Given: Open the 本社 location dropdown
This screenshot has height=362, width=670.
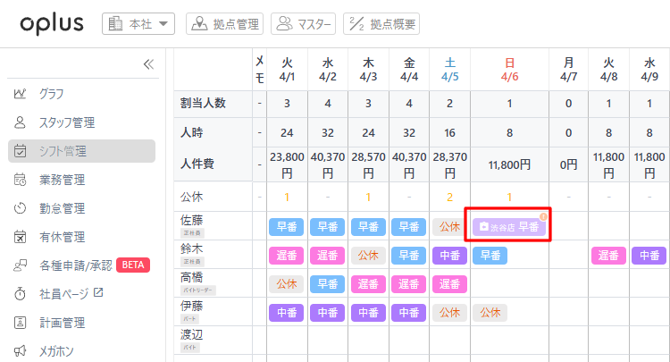Looking at the screenshot, I should tap(138, 24).
